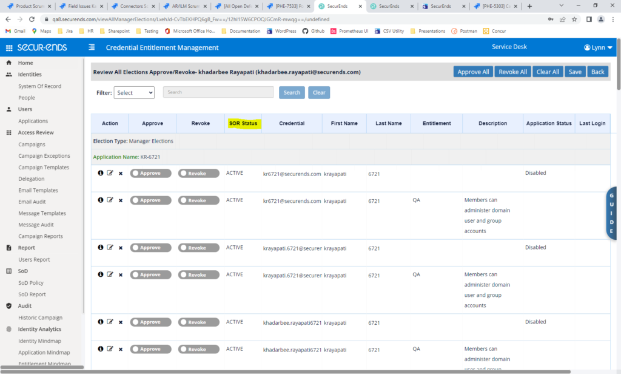Go back using browser back arrow

pos(8,19)
